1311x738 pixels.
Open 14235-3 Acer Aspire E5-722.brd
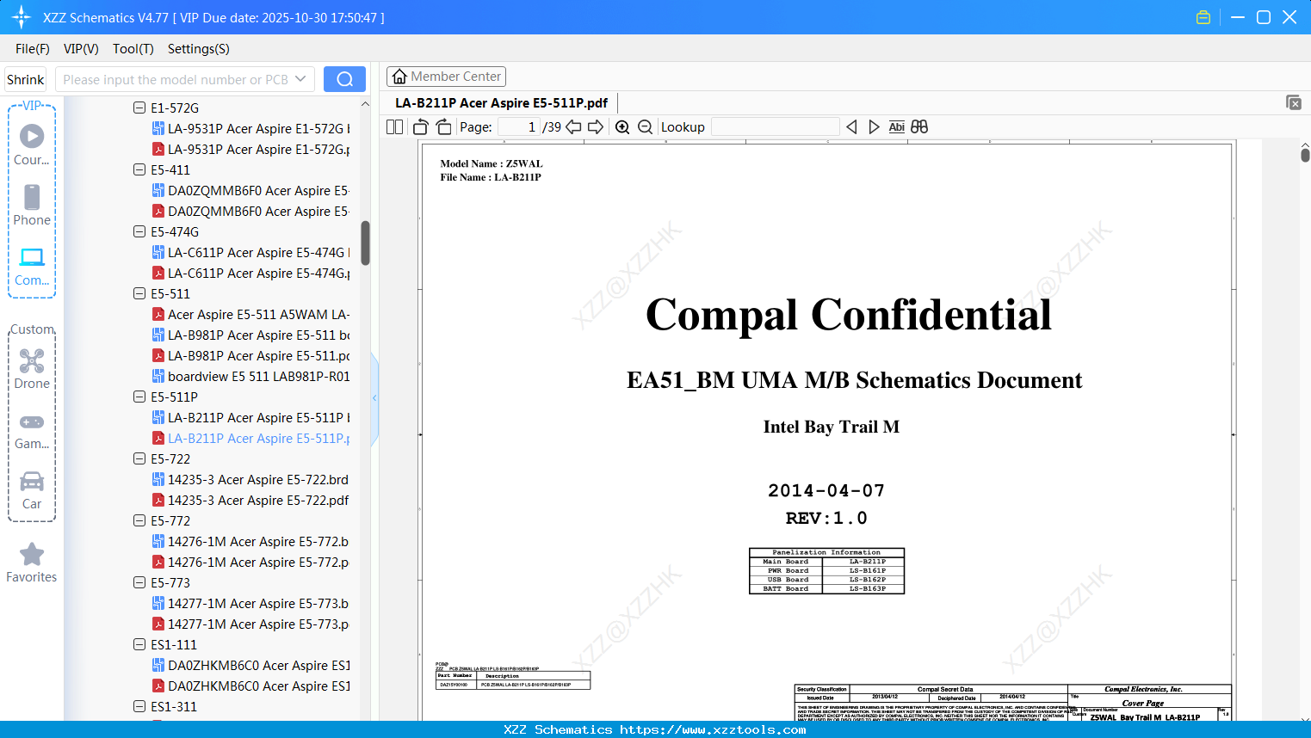[250, 480]
